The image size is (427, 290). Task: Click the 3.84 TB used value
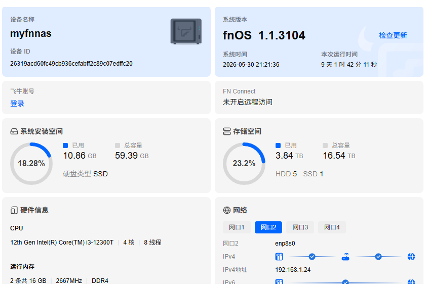coord(289,156)
